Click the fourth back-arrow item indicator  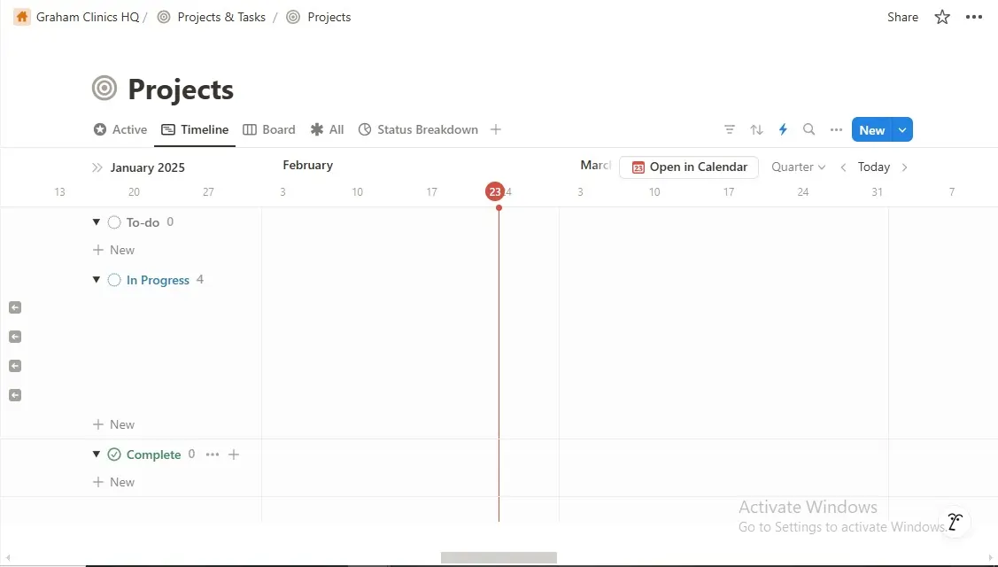tap(15, 395)
